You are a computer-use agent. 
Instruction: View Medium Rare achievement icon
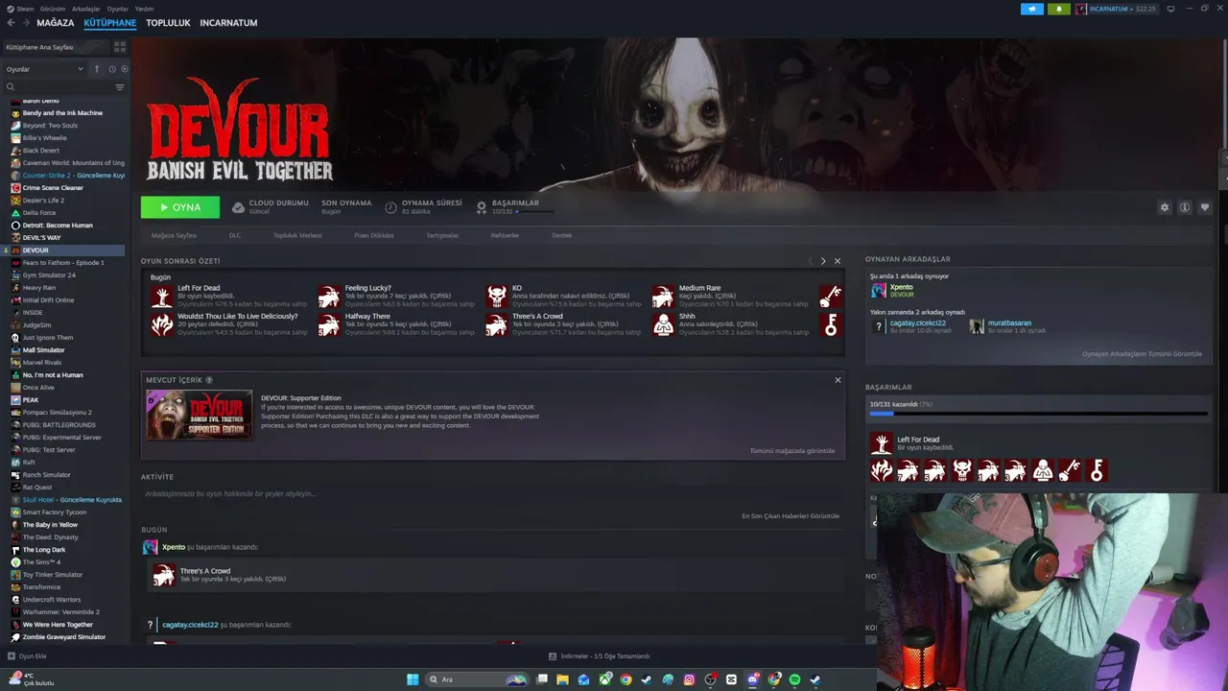coord(663,296)
